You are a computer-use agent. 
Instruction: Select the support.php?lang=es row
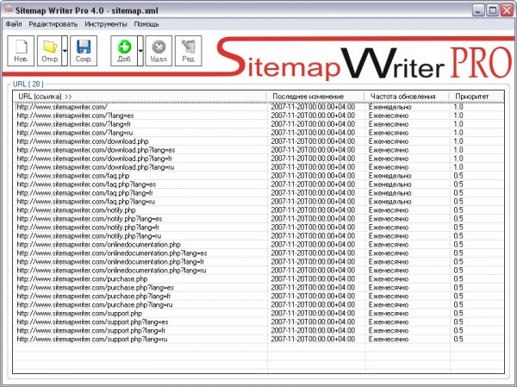point(259,321)
